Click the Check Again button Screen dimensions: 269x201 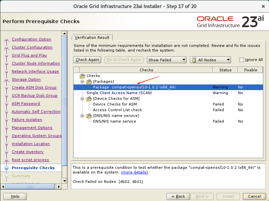(87, 60)
